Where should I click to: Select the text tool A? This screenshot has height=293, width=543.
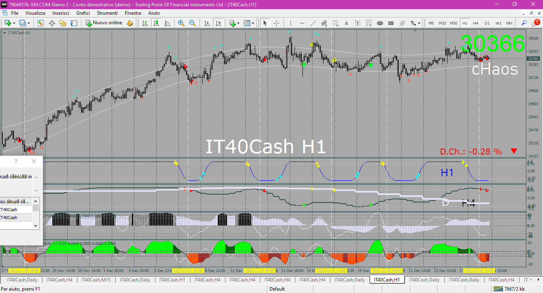point(346,23)
